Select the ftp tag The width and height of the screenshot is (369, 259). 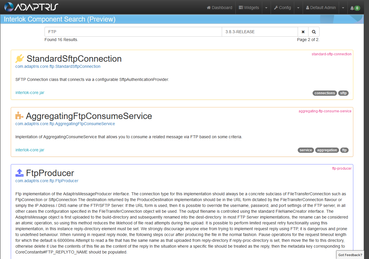(x=345, y=150)
